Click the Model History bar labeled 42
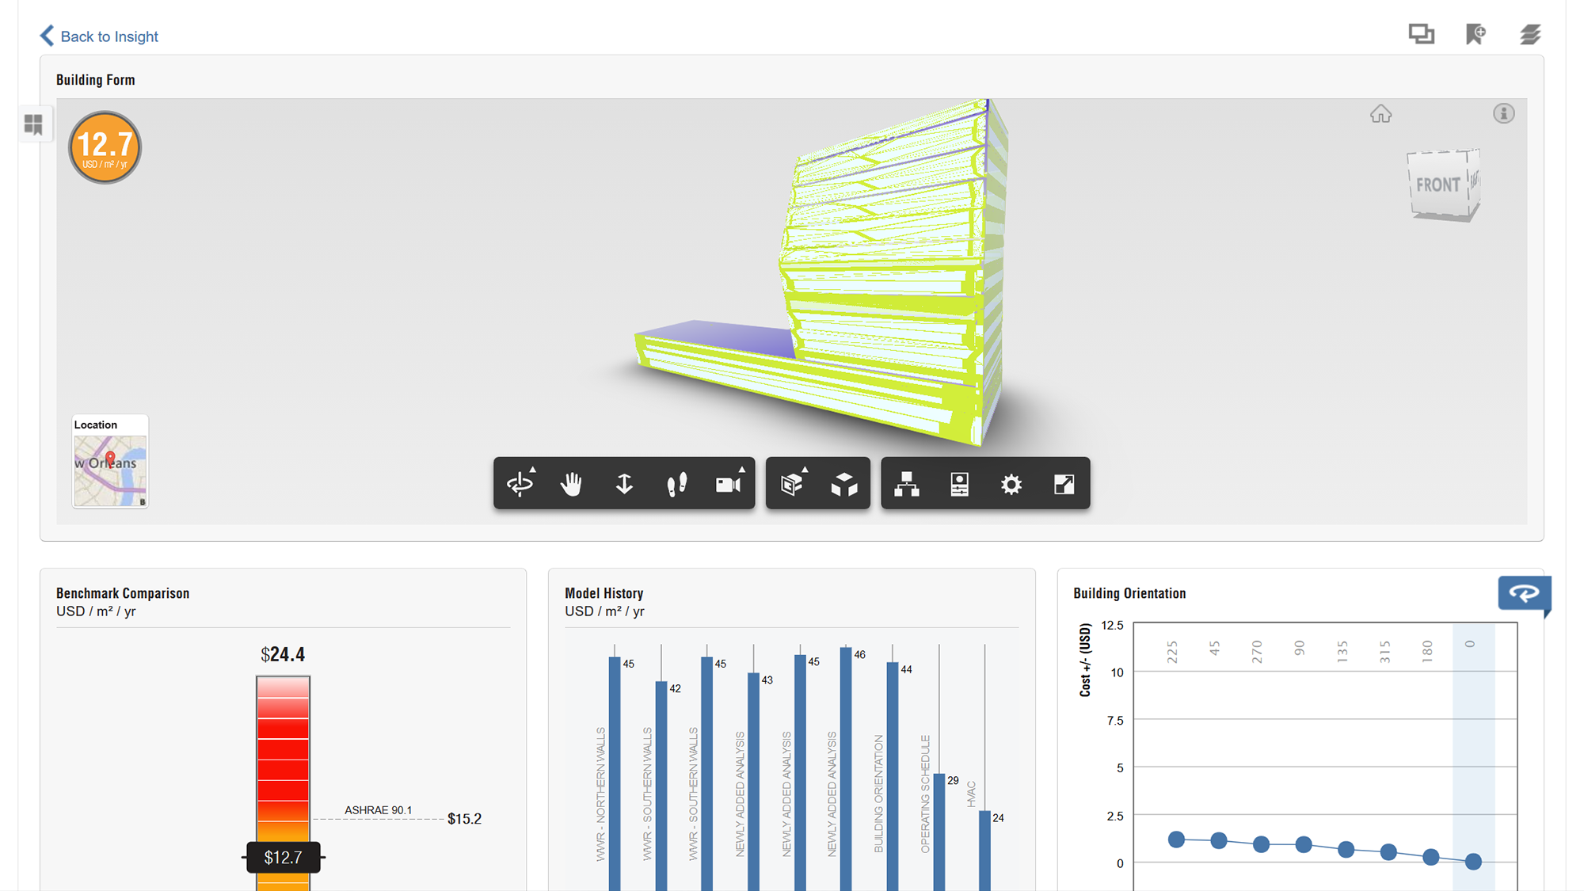The width and height of the screenshot is (1584, 891). (661, 786)
